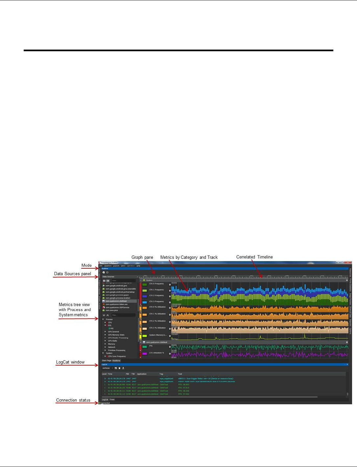
Task: Click the LogCat download arrow icon
Action: (123, 368)
